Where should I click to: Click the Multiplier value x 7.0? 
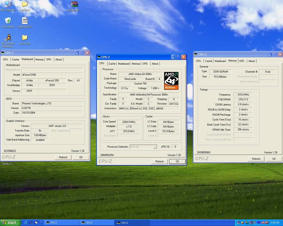129,127
